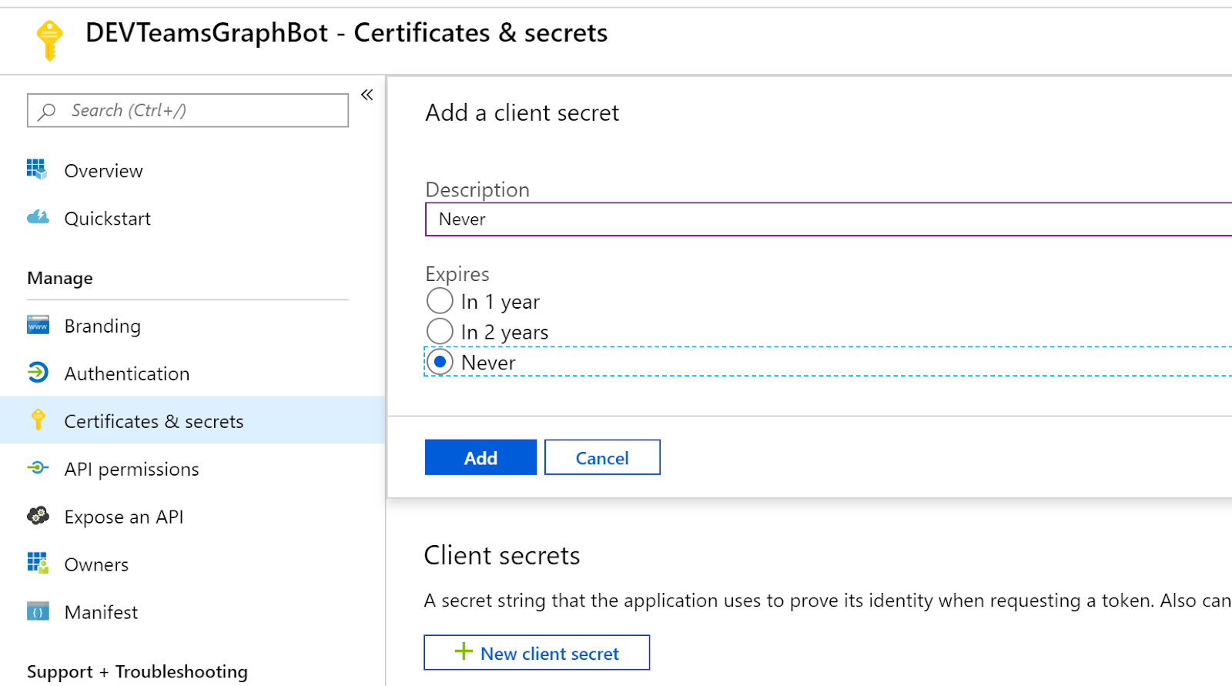
Task: Click the Quickstart cloud icon
Action: [x=38, y=217]
